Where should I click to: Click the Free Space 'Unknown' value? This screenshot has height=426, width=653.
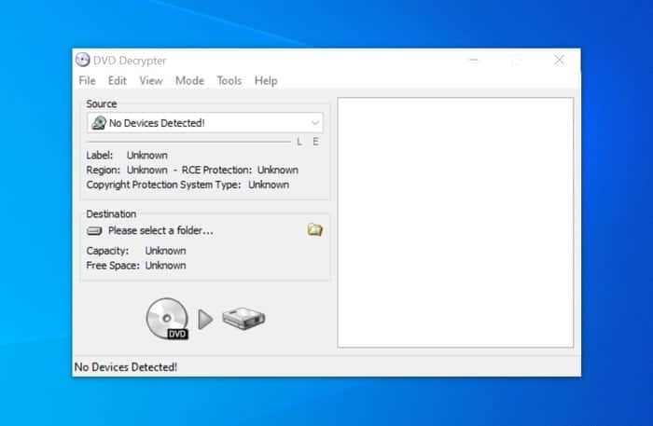pos(166,266)
